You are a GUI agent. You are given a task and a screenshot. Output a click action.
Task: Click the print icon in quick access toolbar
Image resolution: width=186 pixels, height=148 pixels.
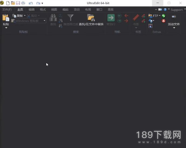click(x=23, y=3)
